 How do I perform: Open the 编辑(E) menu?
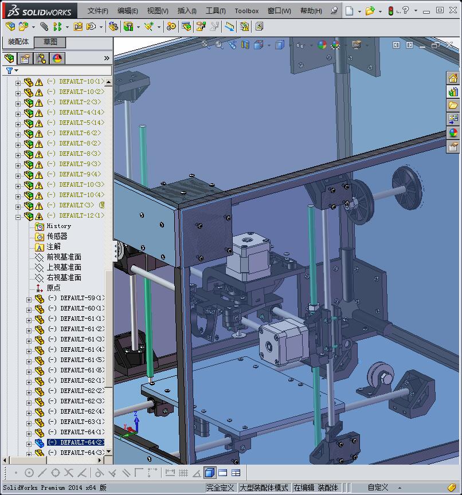(x=128, y=11)
